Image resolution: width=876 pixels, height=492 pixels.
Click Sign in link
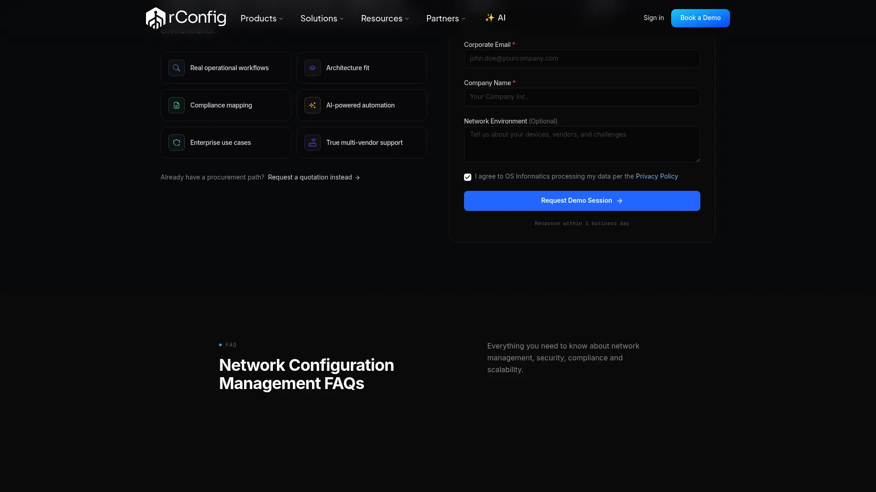click(653, 18)
